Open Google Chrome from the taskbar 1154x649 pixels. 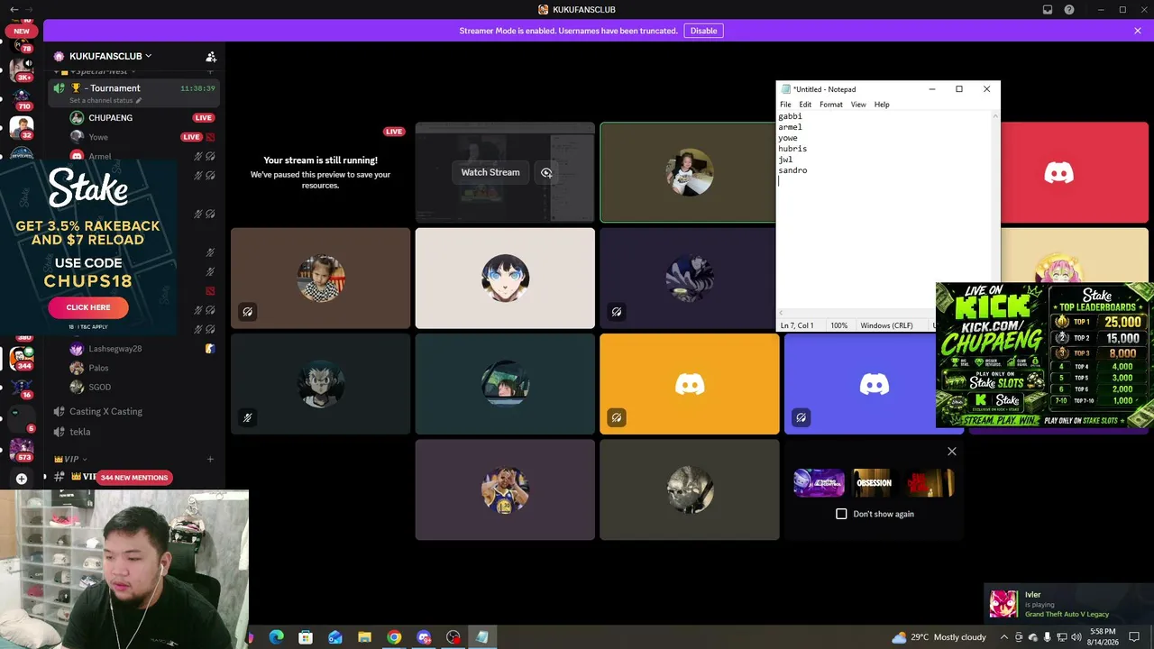pos(394,637)
